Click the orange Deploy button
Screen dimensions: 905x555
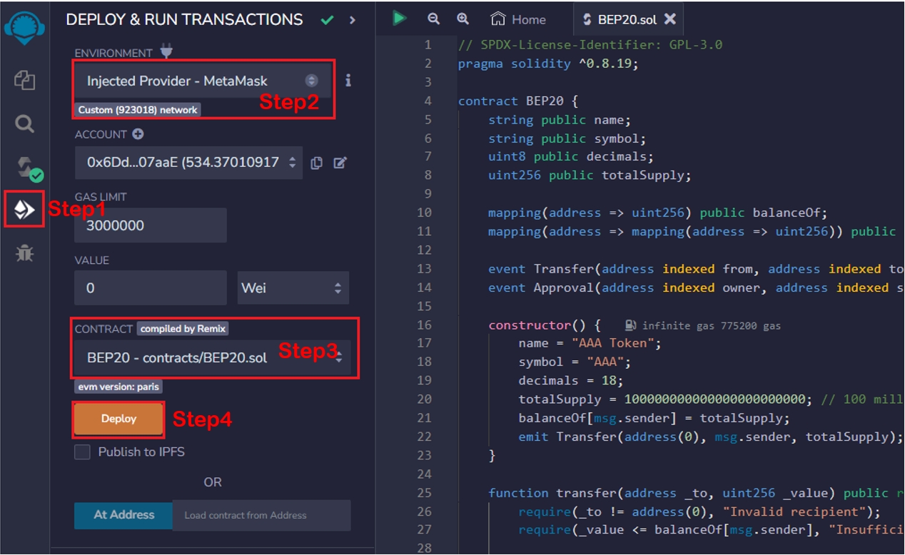point(118,419)
